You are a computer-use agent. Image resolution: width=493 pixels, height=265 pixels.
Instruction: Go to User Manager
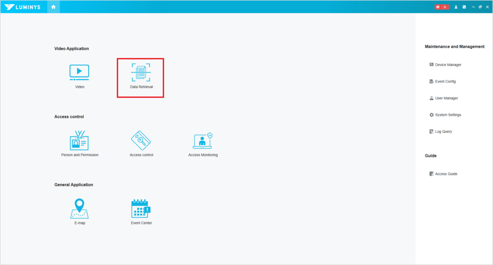tap(446, 98)
